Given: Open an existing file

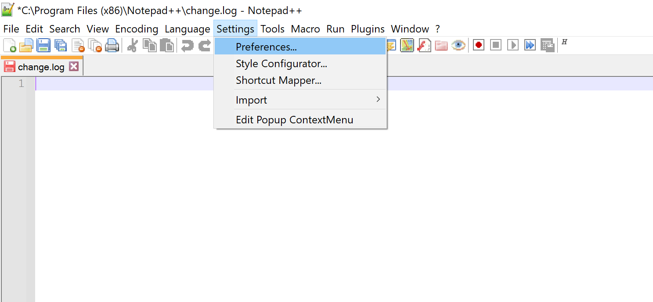Looking at the screenshot, I should [x=26, y=45].
